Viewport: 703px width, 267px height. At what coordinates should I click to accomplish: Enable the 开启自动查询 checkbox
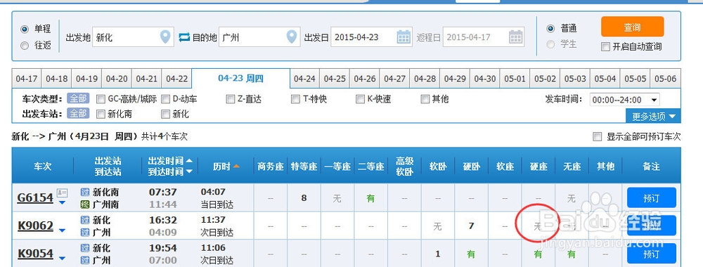[x=606, y=46]
